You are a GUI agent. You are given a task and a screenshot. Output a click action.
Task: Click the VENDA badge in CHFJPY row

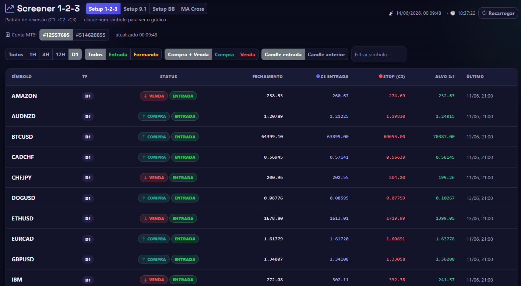tap(154, 178)
